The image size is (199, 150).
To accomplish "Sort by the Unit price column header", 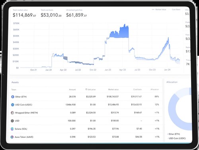I will click(x=92, y=90).
